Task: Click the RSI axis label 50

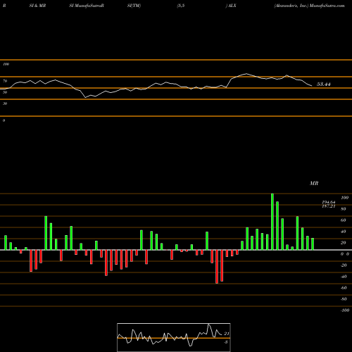Action: click(x=5, y=92)
